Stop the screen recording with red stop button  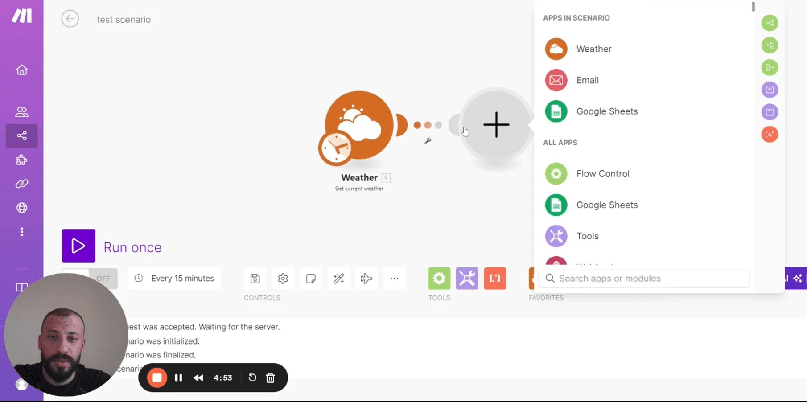(157, 378)
